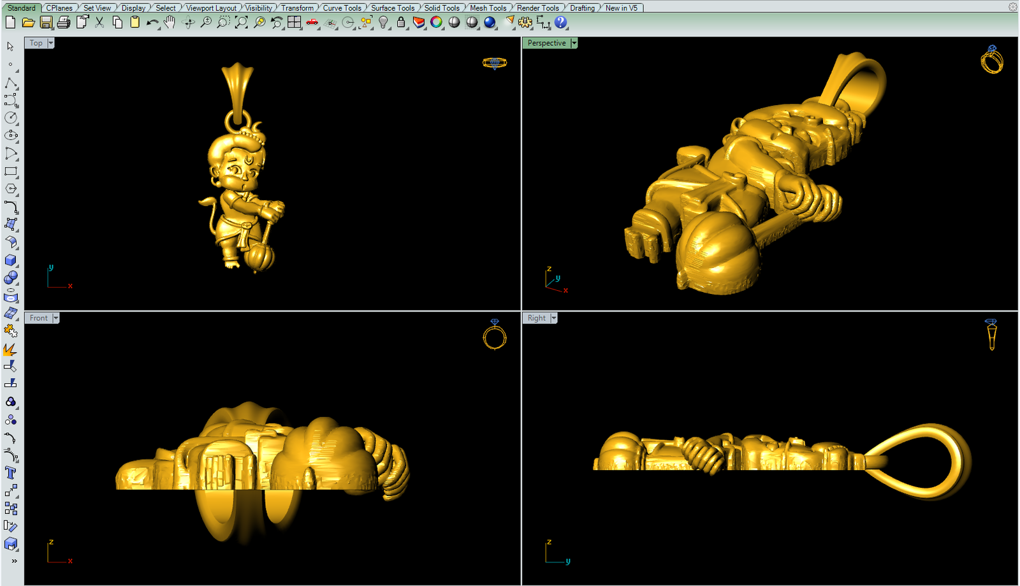Click the pointer Select tool in the sidebar
Screen dimensions: 1020x586
click(x=11, y=47)
